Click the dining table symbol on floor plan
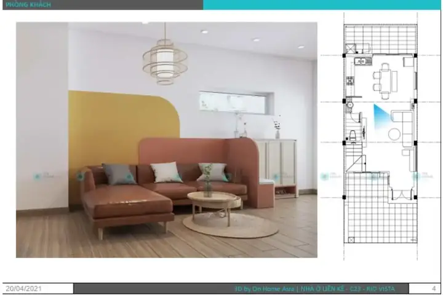 coord(384,81)
